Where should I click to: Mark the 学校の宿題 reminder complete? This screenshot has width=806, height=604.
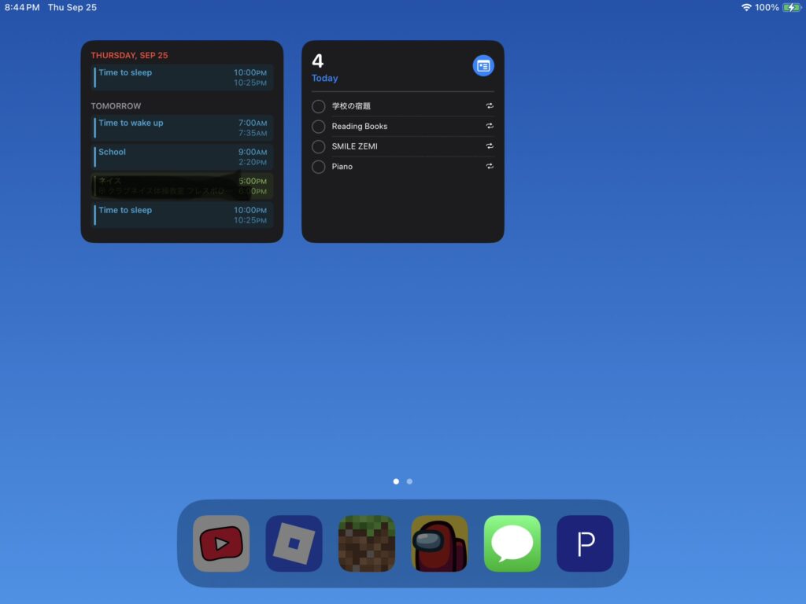tap(319, 106)
